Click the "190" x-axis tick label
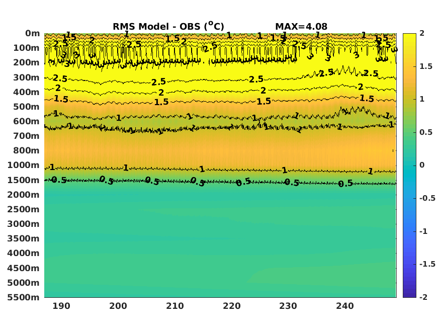440x330 pixels. 61,305
